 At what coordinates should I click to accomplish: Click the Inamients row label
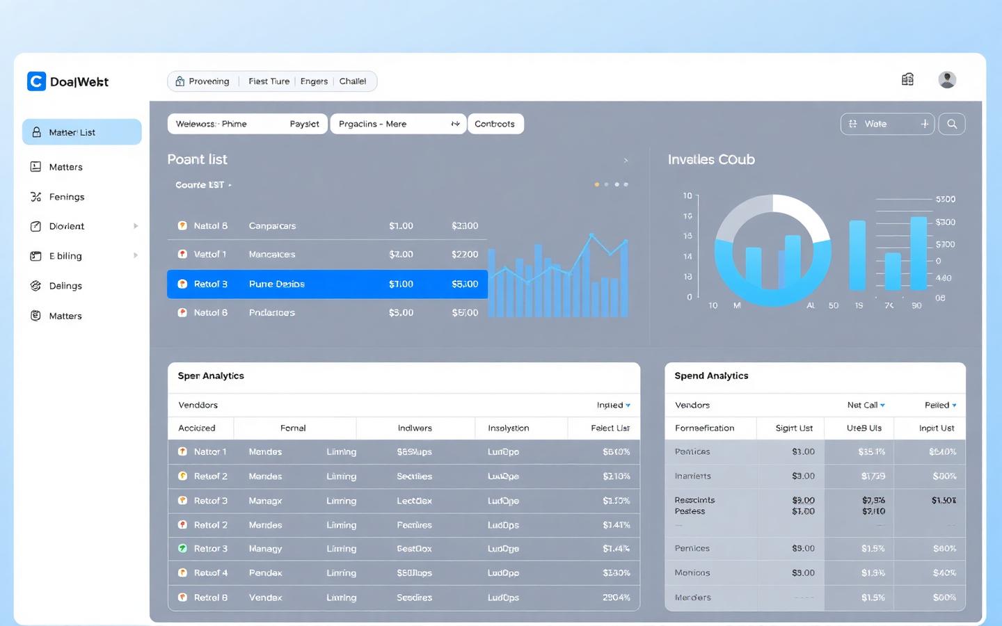[x=692, y=476]
